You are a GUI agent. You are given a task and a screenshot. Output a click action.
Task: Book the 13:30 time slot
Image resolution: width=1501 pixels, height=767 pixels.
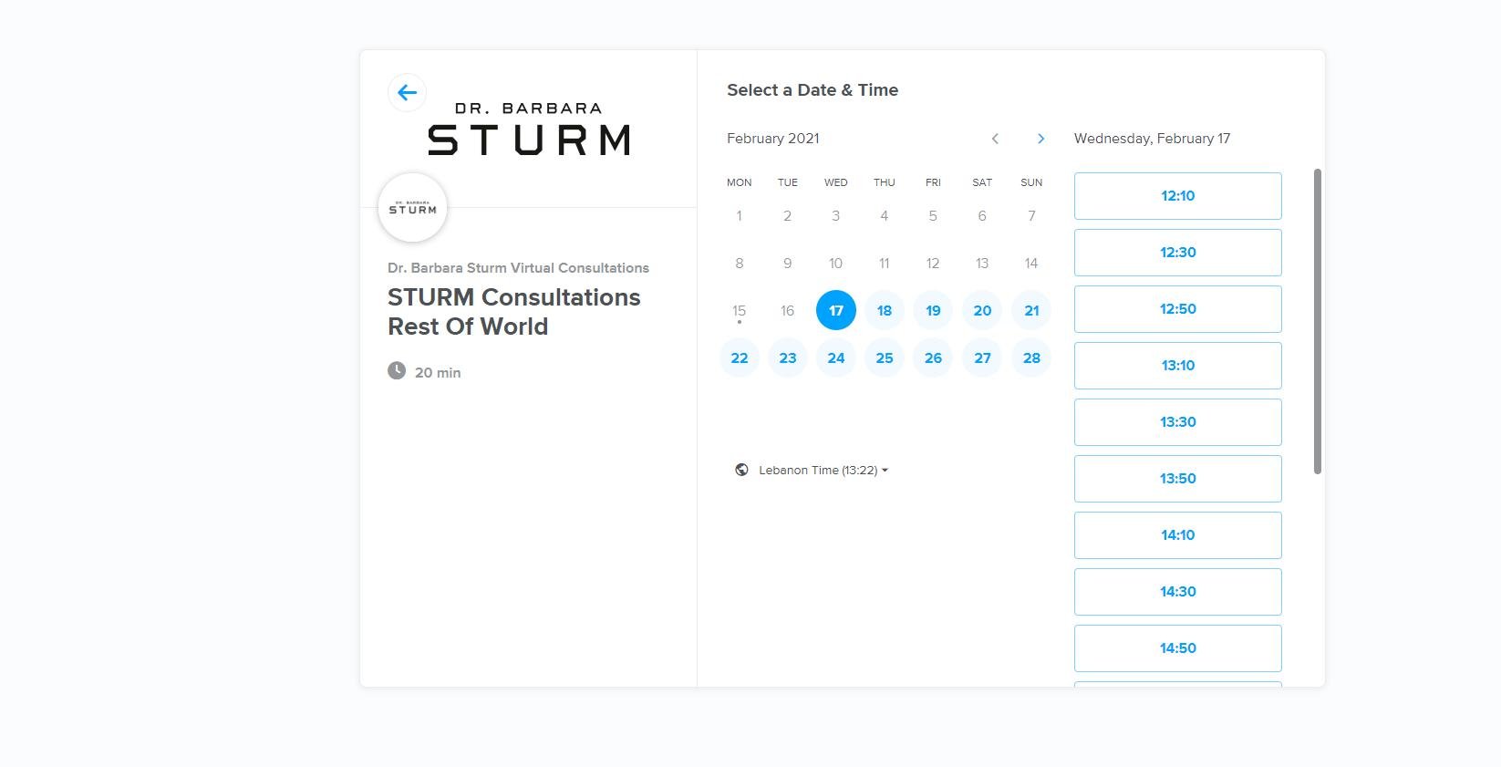[x=1177, y=422]
